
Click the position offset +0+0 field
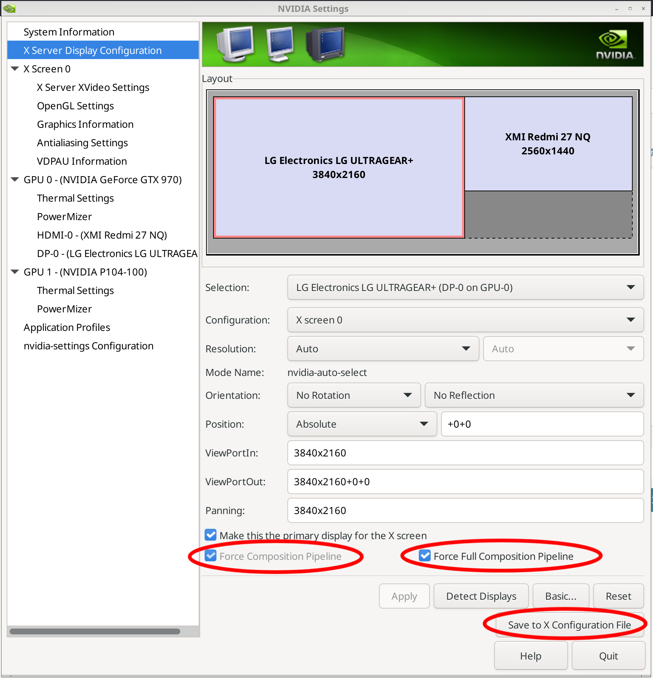[x=542, y=424]
